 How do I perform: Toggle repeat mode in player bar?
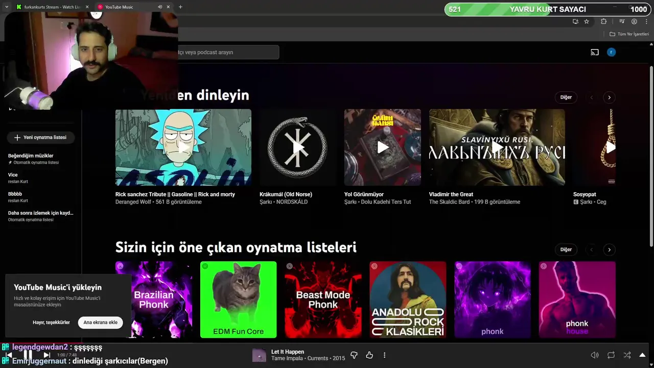611,355
